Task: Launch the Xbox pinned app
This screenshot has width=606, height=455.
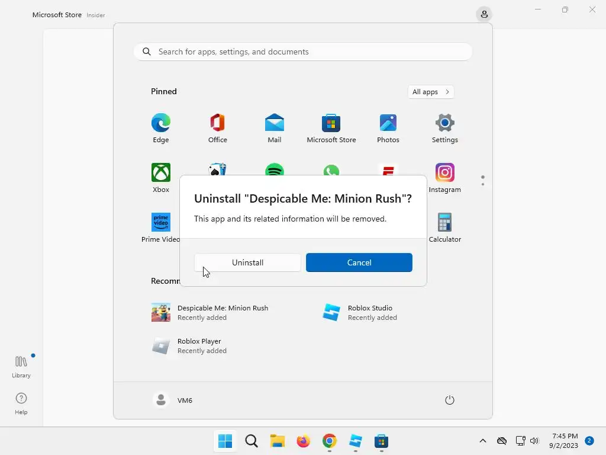Action: click(161, 178)
